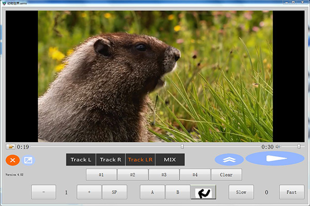Set loop point B

click(178, 192)
